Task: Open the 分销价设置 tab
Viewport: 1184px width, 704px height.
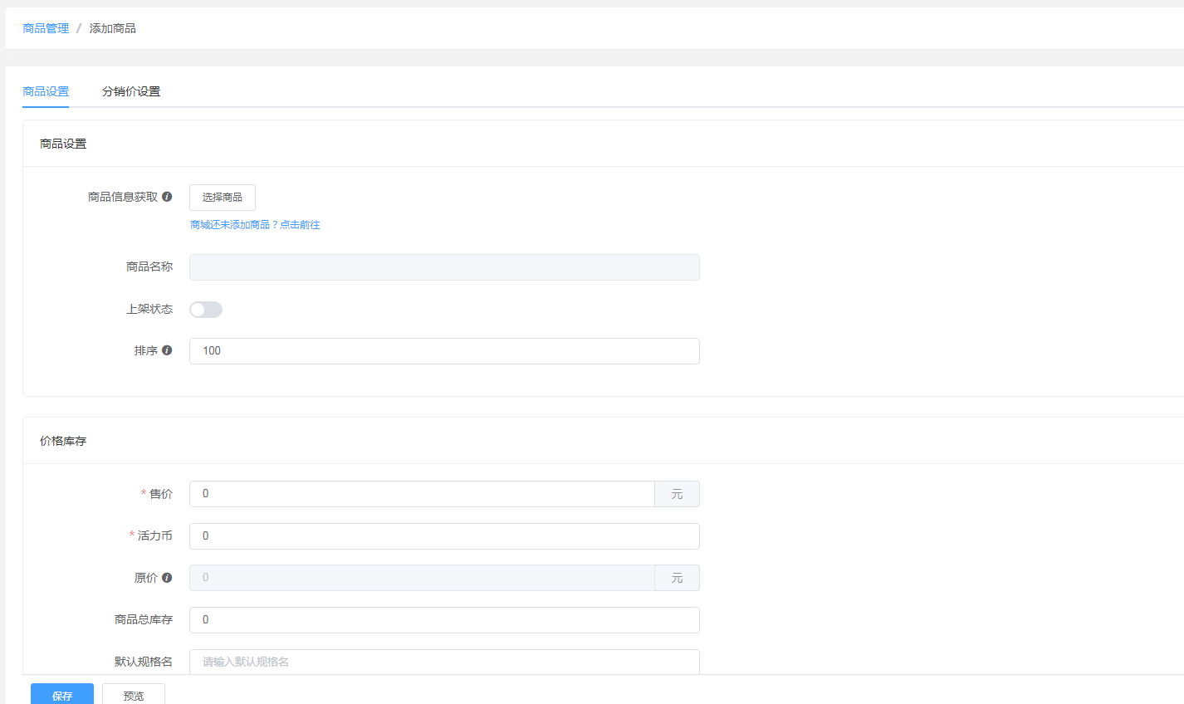Action: [x=131, y=91]
